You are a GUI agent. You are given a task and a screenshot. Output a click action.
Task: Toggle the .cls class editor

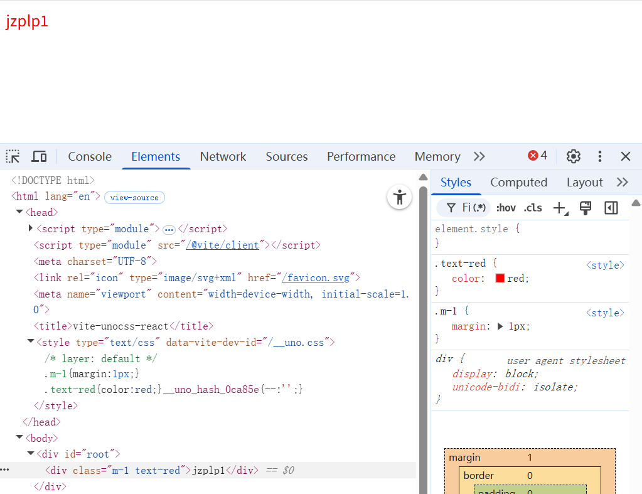click(533, 208)
